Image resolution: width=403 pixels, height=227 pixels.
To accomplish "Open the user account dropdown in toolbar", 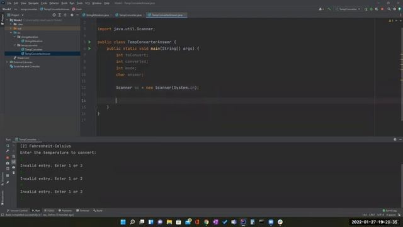I will pos(321,9).
